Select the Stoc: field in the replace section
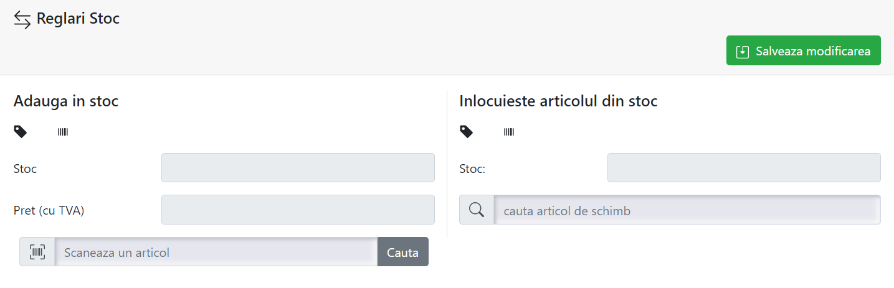The width and height of the screenshot is (894, 288). [744, 168]
